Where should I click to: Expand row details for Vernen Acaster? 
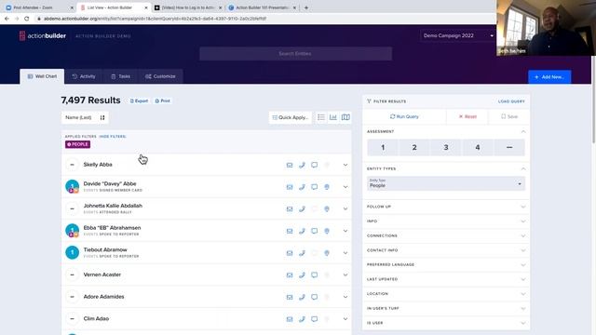(345, 275)
